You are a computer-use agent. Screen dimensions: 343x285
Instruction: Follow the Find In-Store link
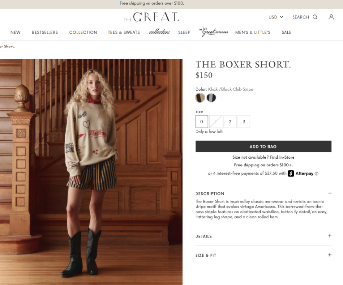tap(282, 157)
